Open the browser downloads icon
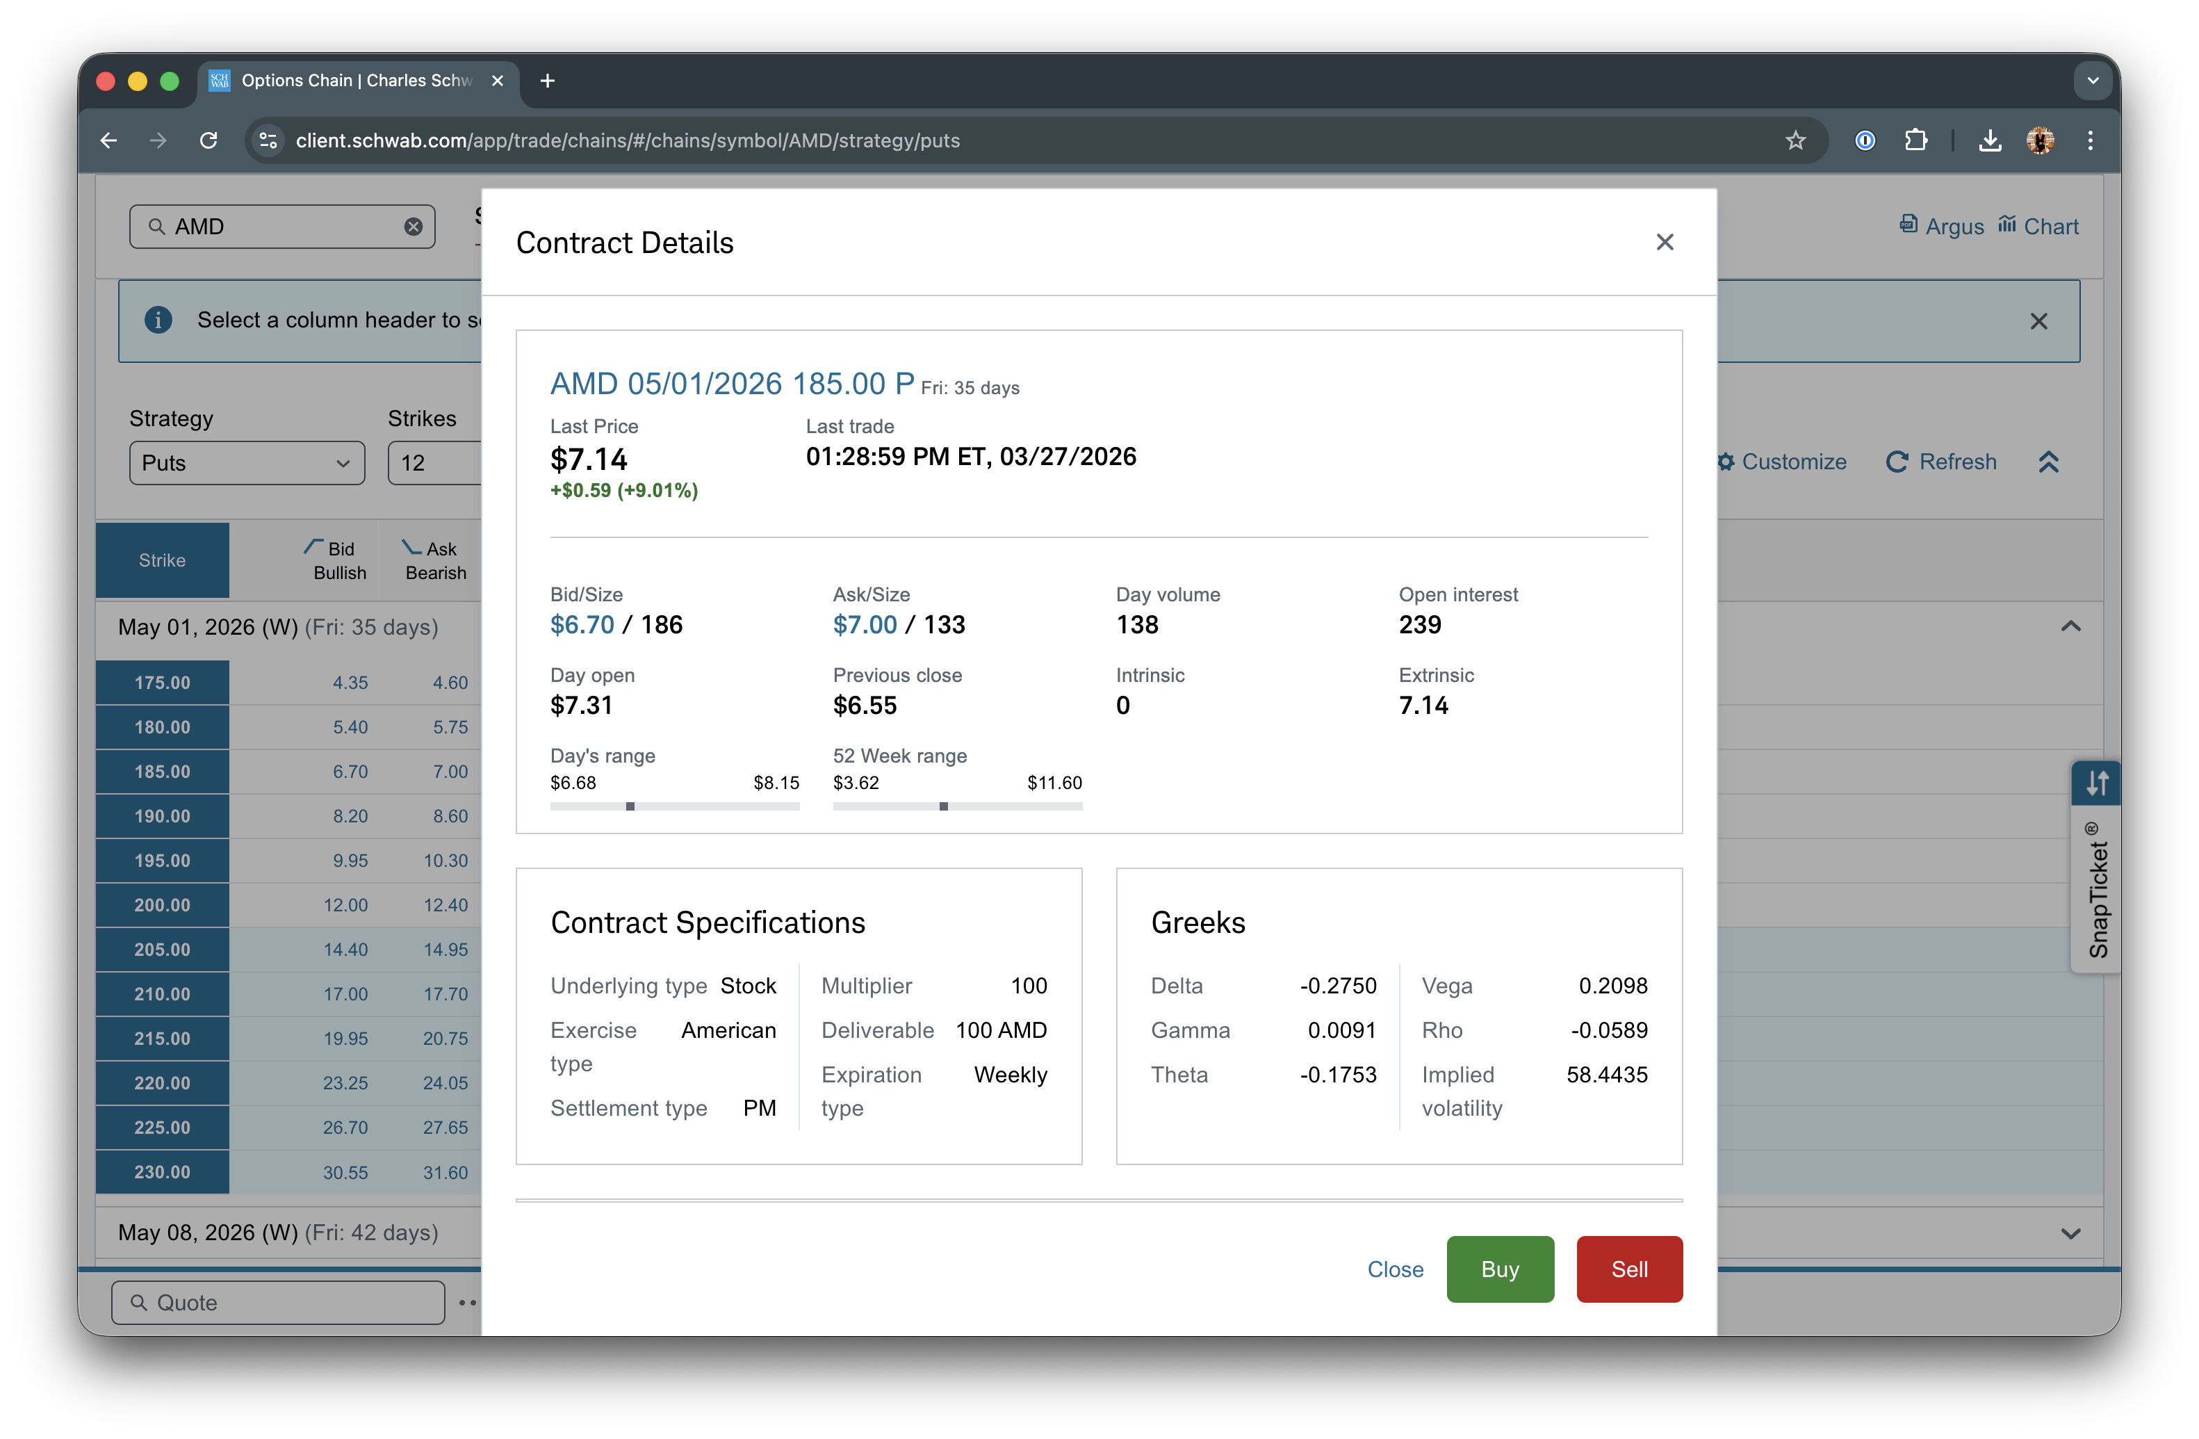 click(1989, 140)
